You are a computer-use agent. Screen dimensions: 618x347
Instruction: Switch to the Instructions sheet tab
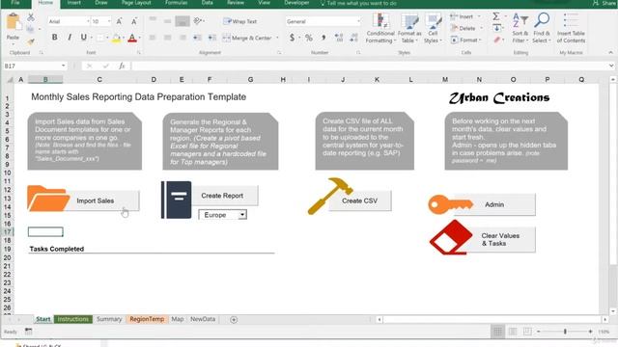point(73,319)
